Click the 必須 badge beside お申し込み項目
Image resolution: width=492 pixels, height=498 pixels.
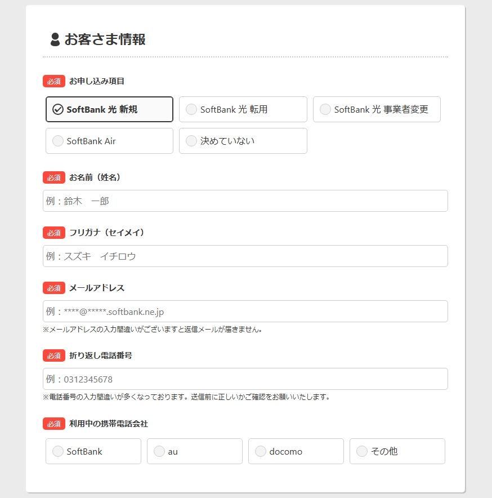click(54, 81)
